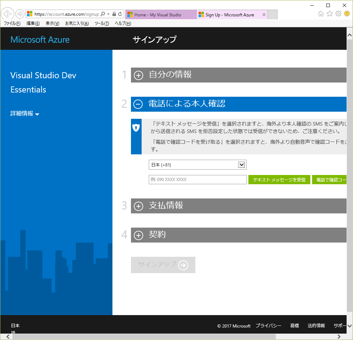This screenshot has width=353, height=340.
Task: Click the 法的情報 footer link
Action: [316, 326]
